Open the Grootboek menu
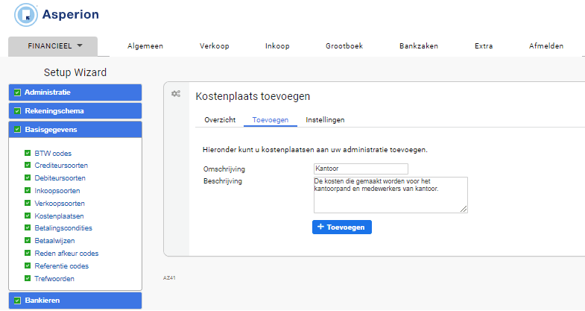This screenshot has height=311, width=585. 344,46
